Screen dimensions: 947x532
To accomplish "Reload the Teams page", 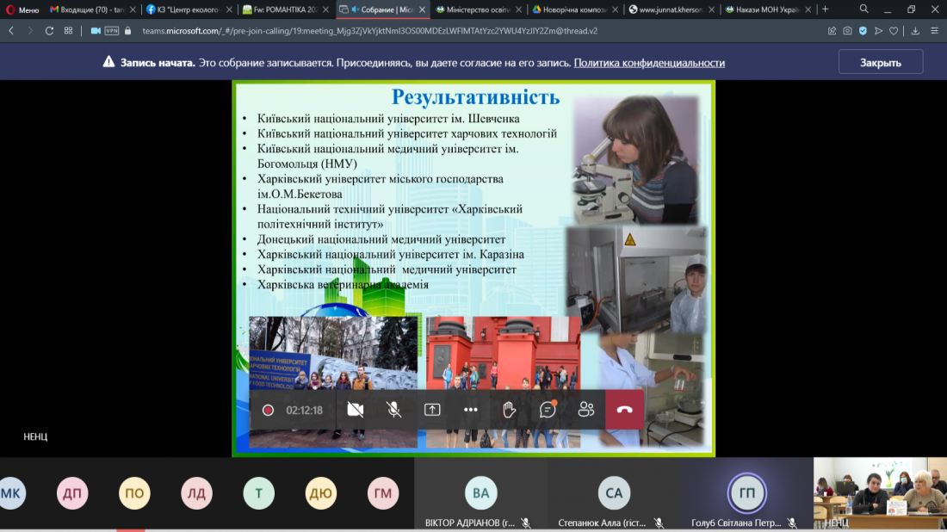I will tap(50, 31).
